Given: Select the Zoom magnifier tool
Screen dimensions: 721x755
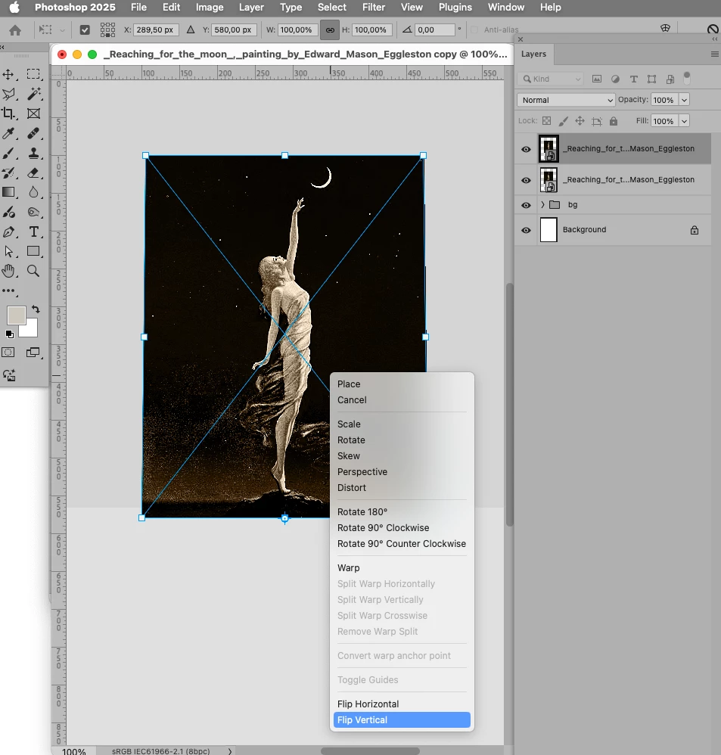Looking at the screenshot, I should pyautogui.click(x=33, y=271).
